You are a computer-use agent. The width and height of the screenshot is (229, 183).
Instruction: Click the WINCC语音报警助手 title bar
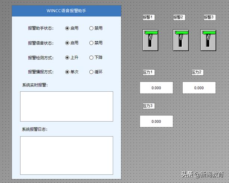(x=66, y=11)
